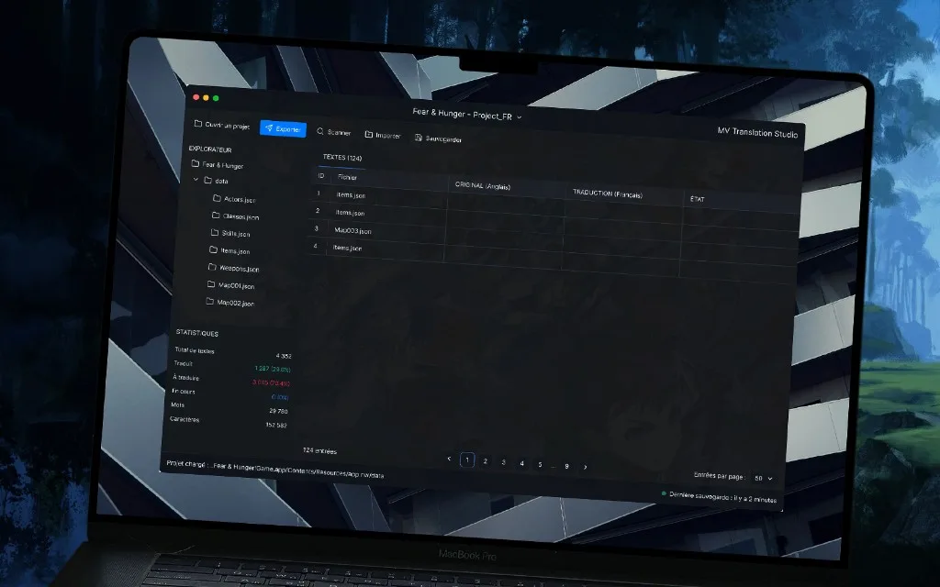The image size is (940, 587).
Task: Click the Dernière sauvegarde status text
Action: click(723, 497)
